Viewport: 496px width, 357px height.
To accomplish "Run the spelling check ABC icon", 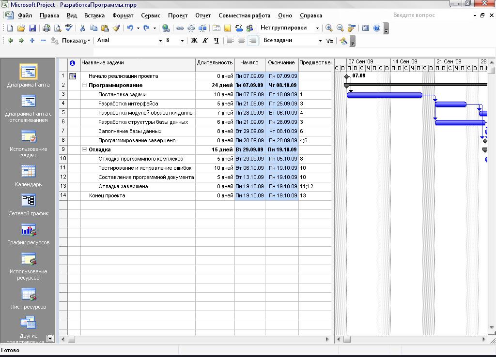I will [69, 28].
